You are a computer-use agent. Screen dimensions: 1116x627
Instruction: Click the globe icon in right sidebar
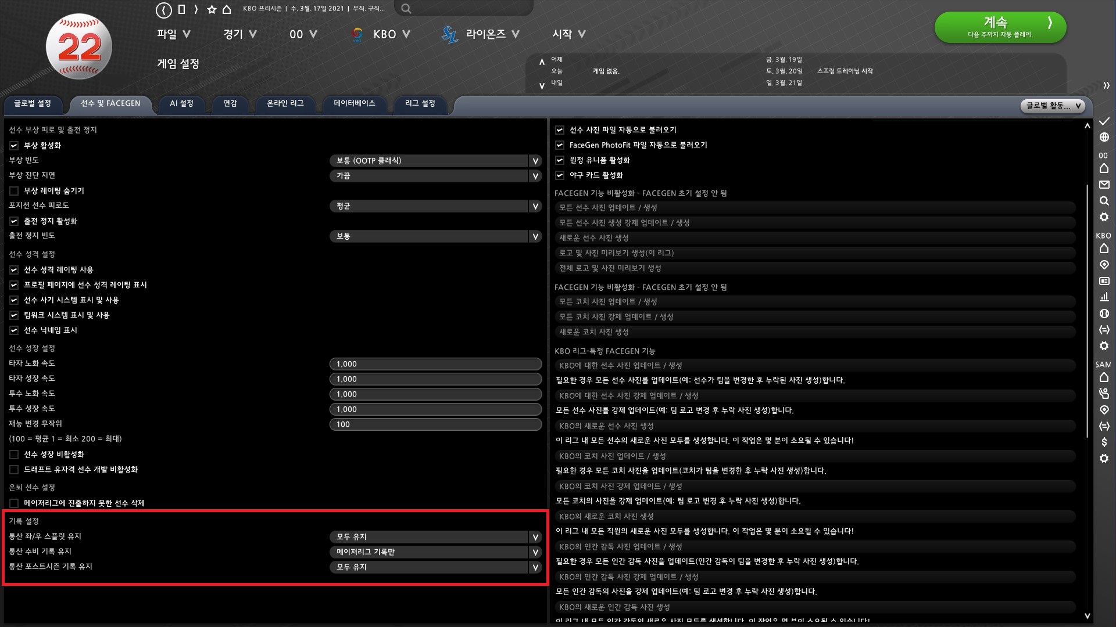pyautogui.click(x=1104, y=137)
